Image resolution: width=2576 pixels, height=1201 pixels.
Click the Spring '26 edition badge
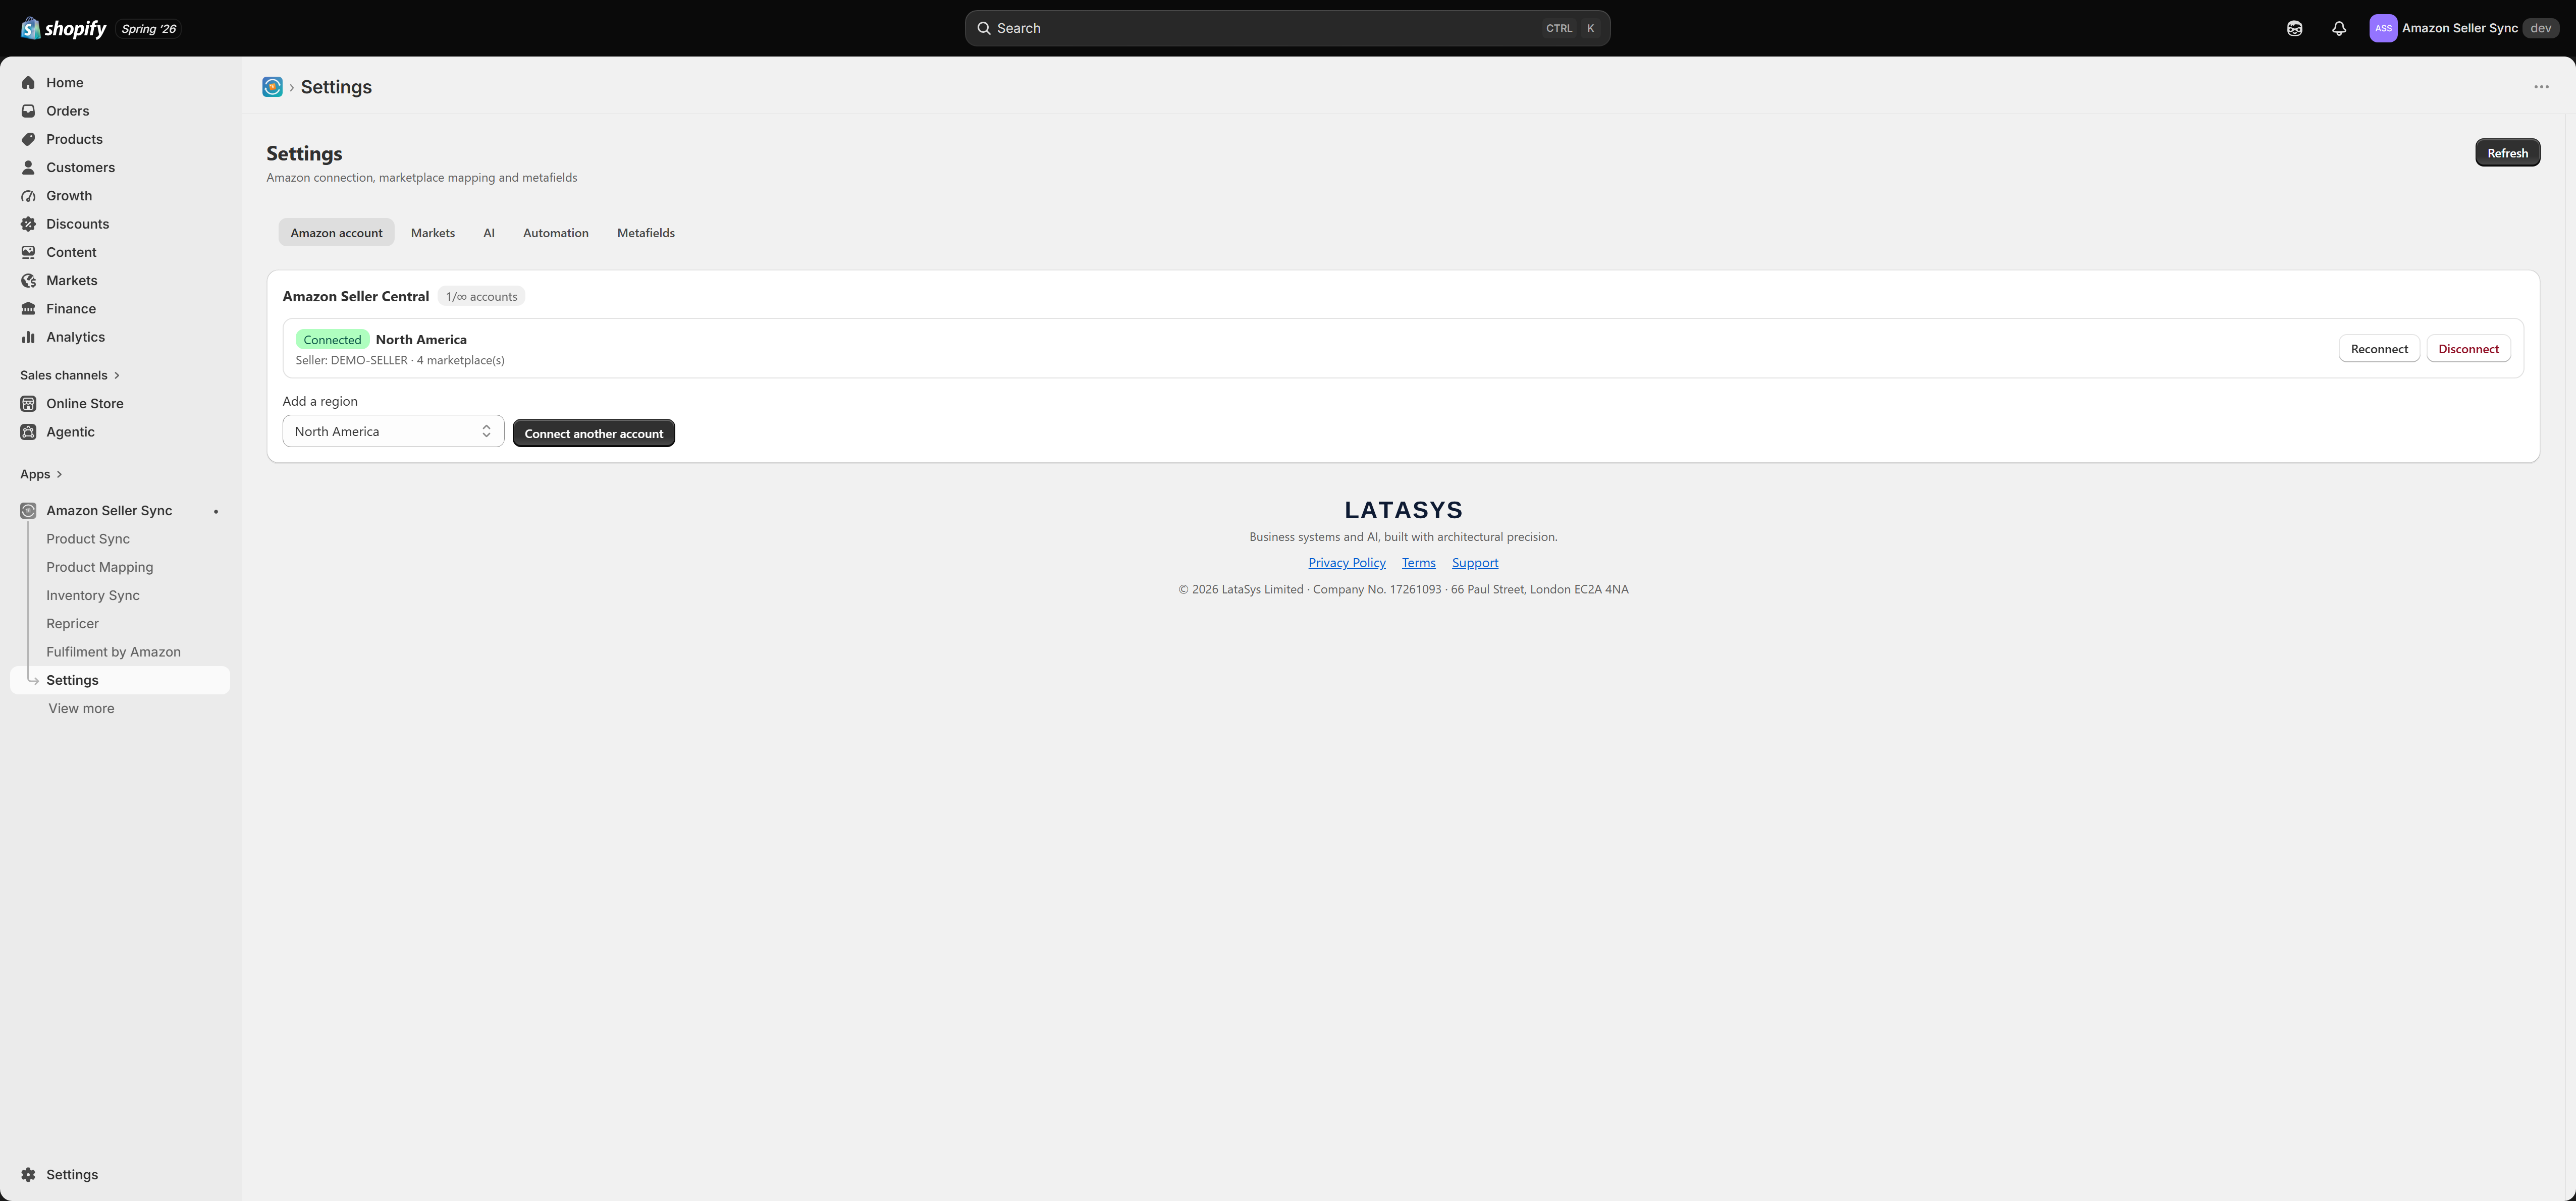click(x=148, y=29)
